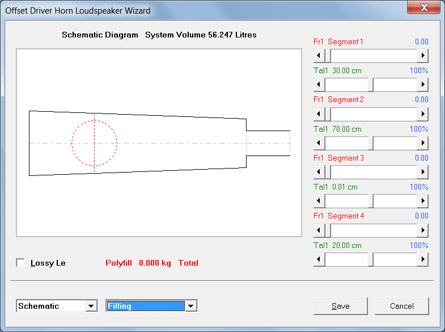The image size is (445, 332).
Task: Click the Fr1 Segment 4 slider thumb
Action: [328, 230]
